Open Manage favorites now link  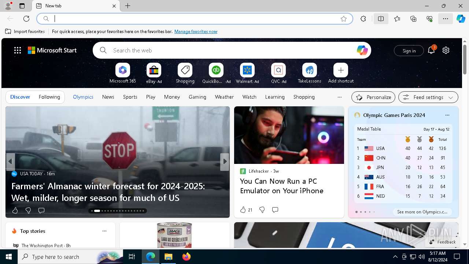[x=196, y=32]
